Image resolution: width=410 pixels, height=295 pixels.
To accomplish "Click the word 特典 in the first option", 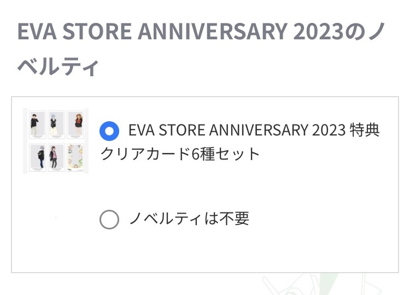I will pyautogui.click(x=365, y=130).
